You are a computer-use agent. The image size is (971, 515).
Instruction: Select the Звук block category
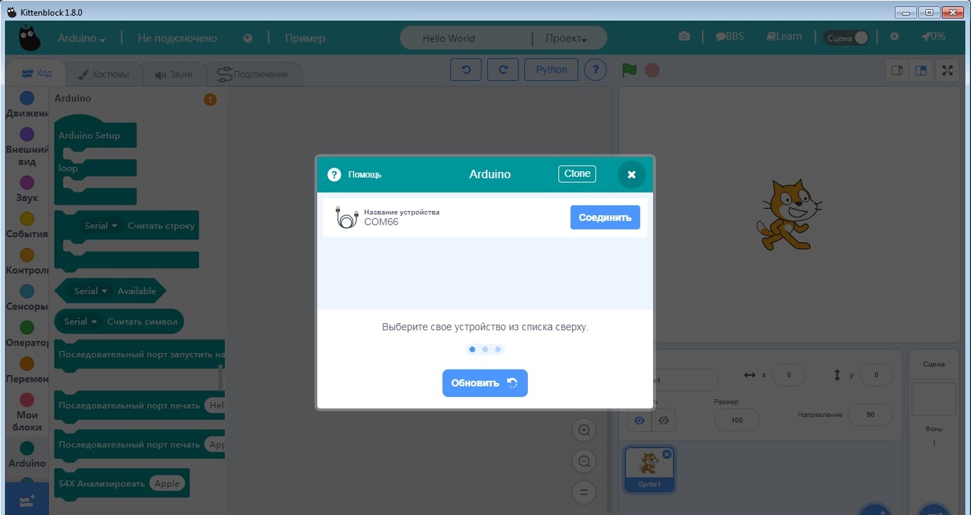coord(27,189)
